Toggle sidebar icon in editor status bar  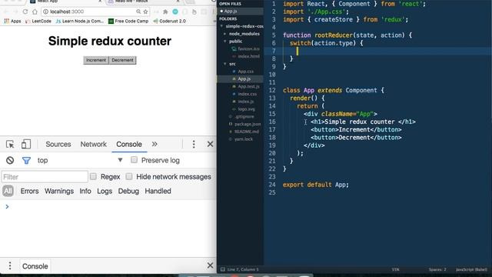tap(222, 269)
